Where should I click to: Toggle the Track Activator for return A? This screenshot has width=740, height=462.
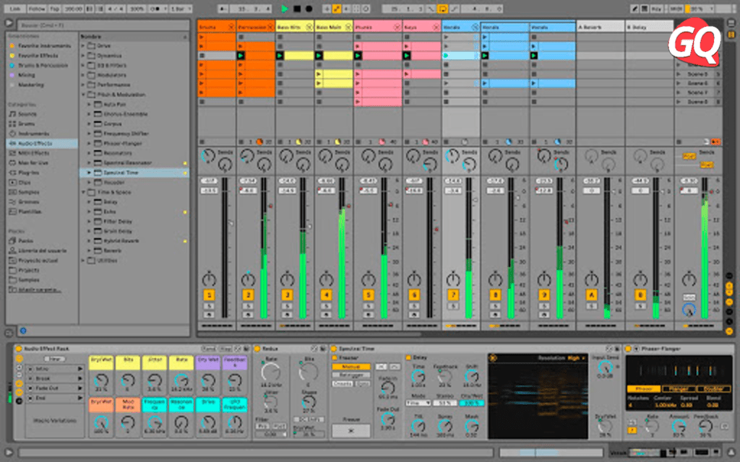[591, 295]
